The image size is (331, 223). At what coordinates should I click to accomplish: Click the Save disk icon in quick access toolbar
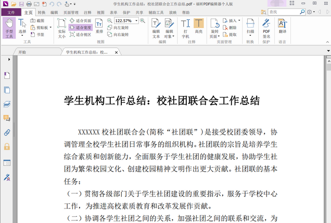21,4
